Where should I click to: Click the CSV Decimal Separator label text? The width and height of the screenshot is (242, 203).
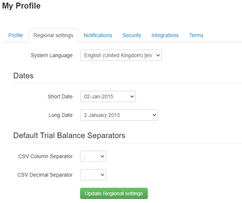pyautogui.click(x=45, y=175)
